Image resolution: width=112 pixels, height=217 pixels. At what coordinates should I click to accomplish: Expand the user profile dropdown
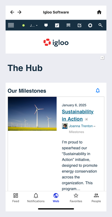point(34,25)
